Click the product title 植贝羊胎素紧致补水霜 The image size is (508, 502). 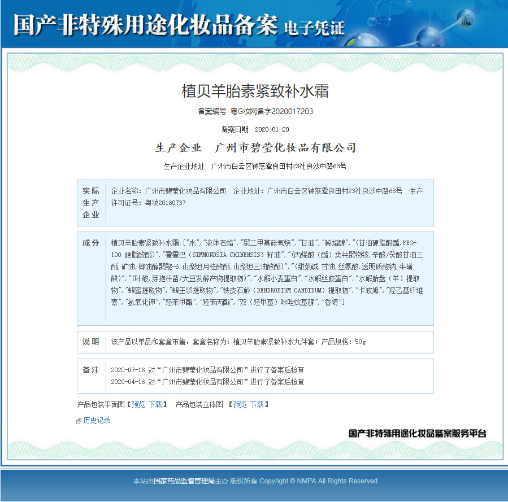[255, 91]
